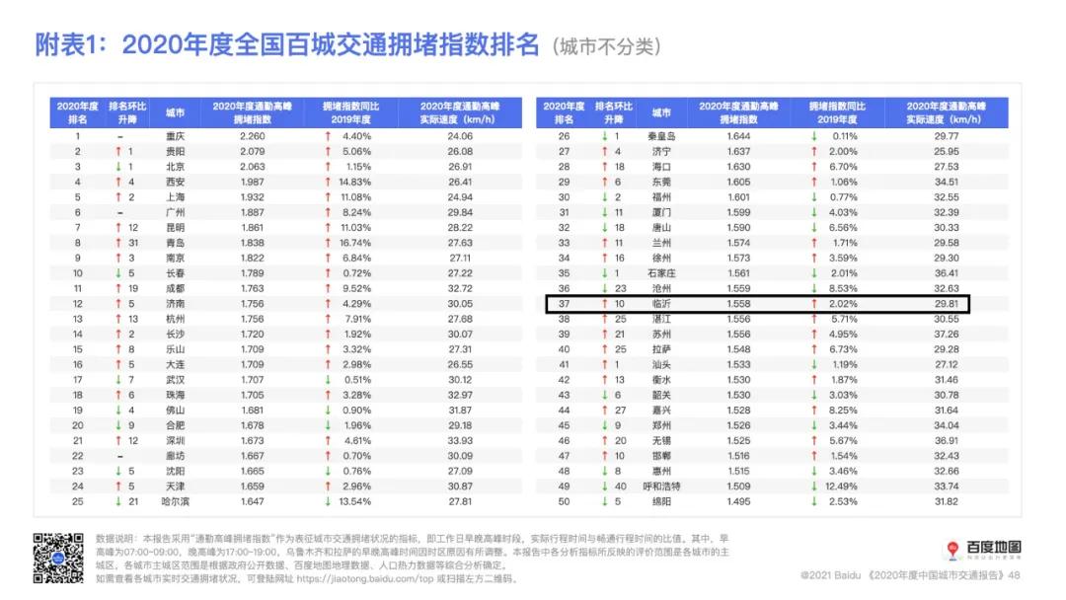Screen dimensions: 1066x600
Task: Select city cell 上海
Action: click(176, 197)
